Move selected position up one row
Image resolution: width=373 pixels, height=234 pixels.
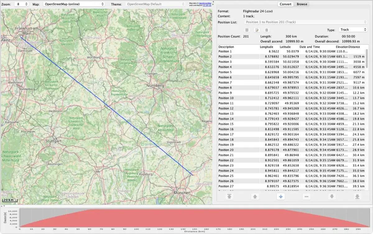point(255,197)
